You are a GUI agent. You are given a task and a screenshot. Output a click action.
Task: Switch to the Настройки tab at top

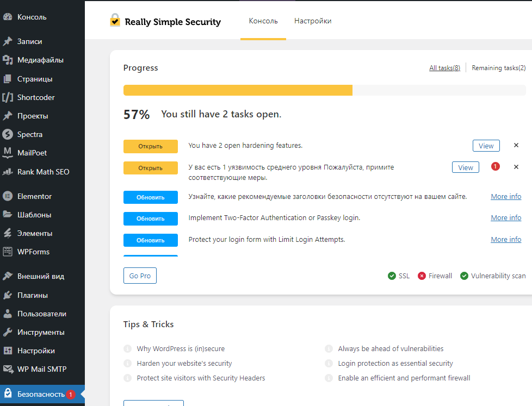(x=313, y=21)
